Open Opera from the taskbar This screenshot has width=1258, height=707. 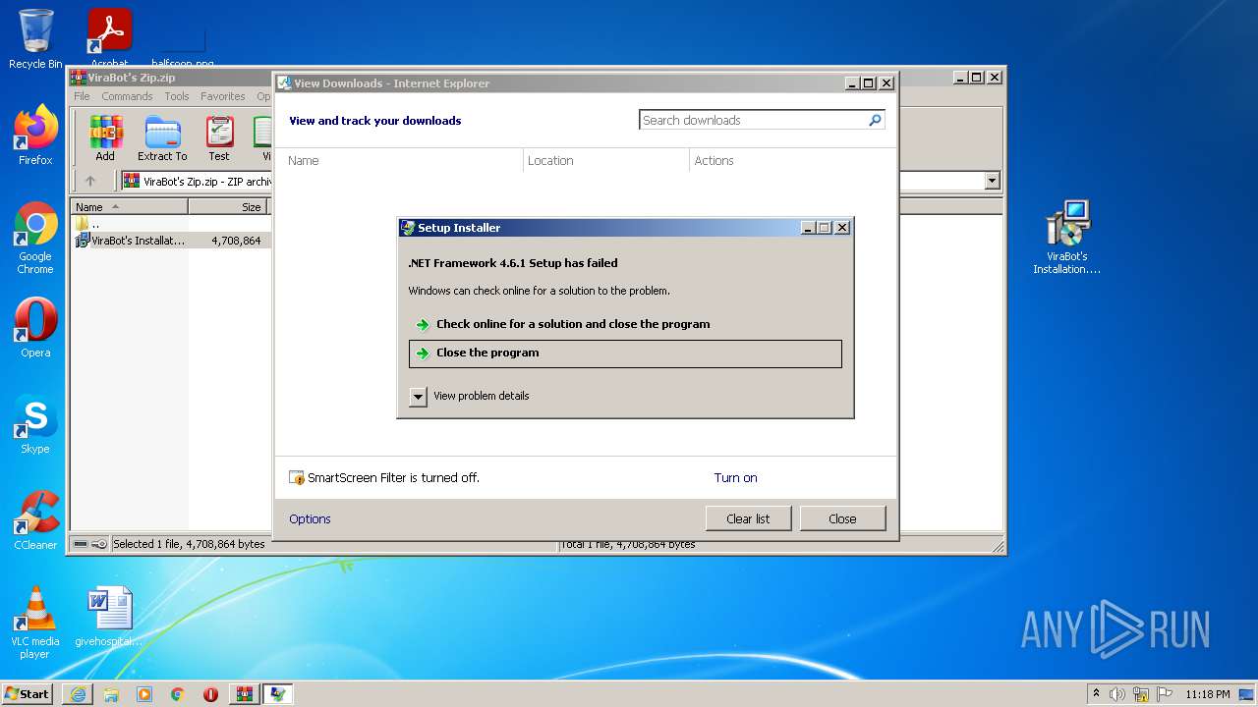point(210,694)
